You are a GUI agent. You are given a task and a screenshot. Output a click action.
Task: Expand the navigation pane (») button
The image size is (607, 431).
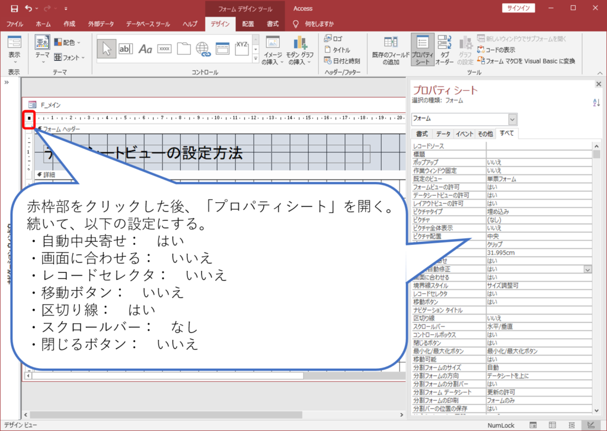(7, 82)
